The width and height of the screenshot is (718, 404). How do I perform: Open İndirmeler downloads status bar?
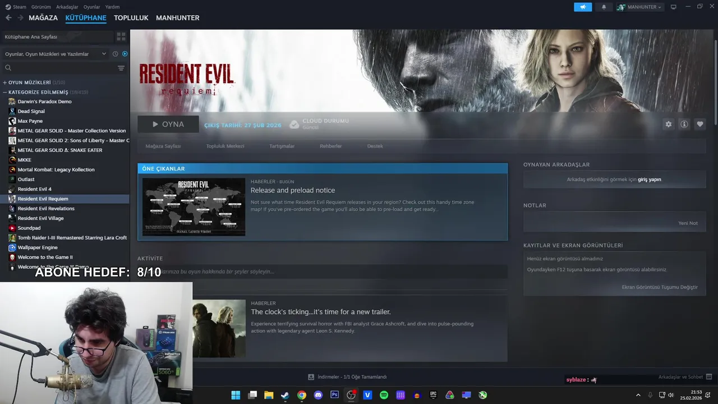coord(347,377)
